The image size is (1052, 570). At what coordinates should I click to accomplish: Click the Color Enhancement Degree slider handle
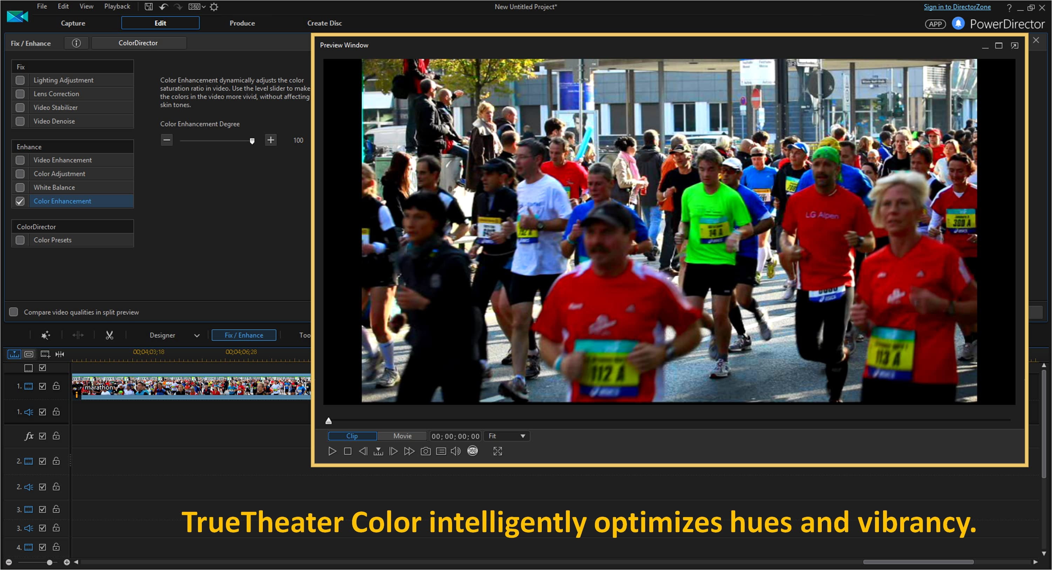pos(252,141)
